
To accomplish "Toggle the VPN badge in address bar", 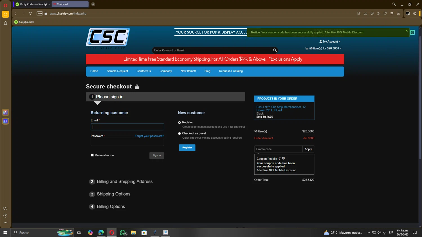I will click(x=40, y=13).
